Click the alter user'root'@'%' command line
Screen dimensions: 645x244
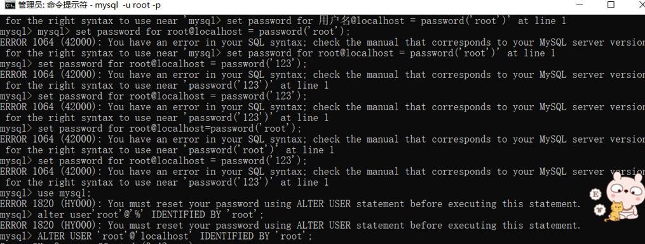pos(132,214)
